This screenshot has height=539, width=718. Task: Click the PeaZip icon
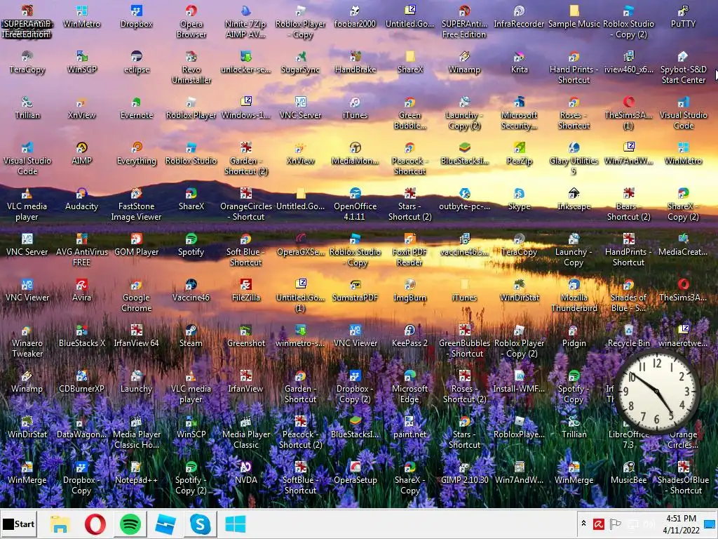[x=519, y=154]
